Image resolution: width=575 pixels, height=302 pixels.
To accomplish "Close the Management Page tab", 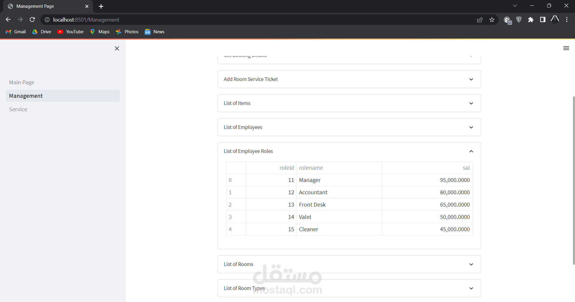I will click(x=87, y=6).
